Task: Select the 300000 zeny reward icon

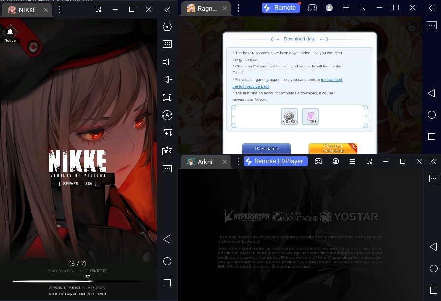Action: click(x=289, y=116)
